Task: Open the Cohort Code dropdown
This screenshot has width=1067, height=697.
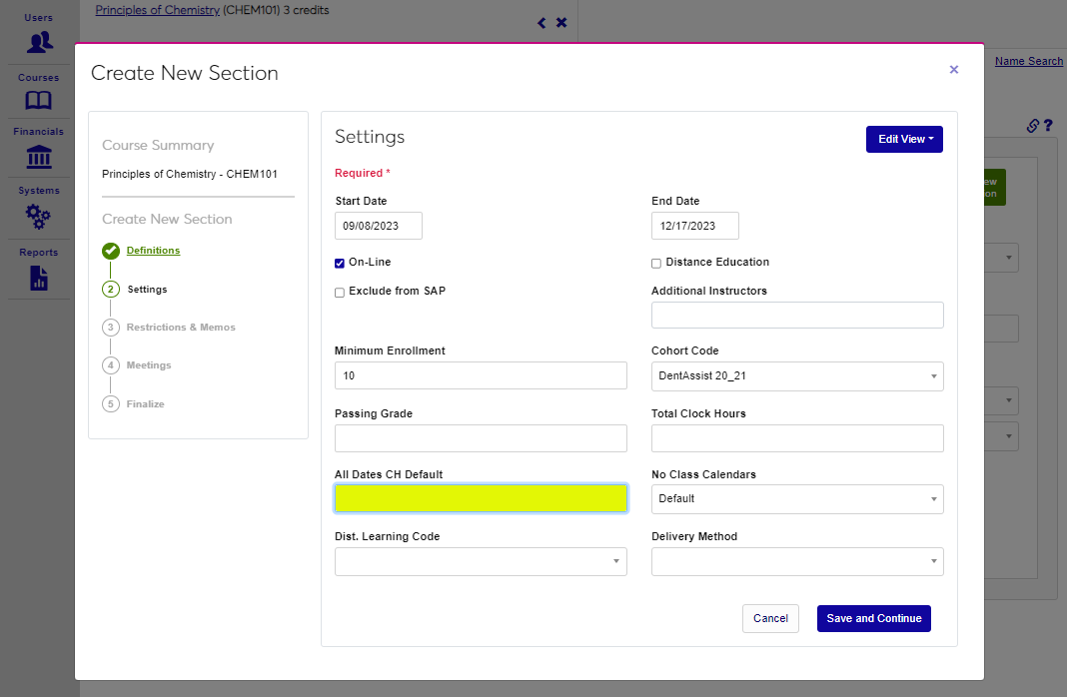Action: click(796, 376)
